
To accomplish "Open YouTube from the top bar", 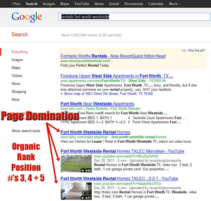I will click(82, 4).
